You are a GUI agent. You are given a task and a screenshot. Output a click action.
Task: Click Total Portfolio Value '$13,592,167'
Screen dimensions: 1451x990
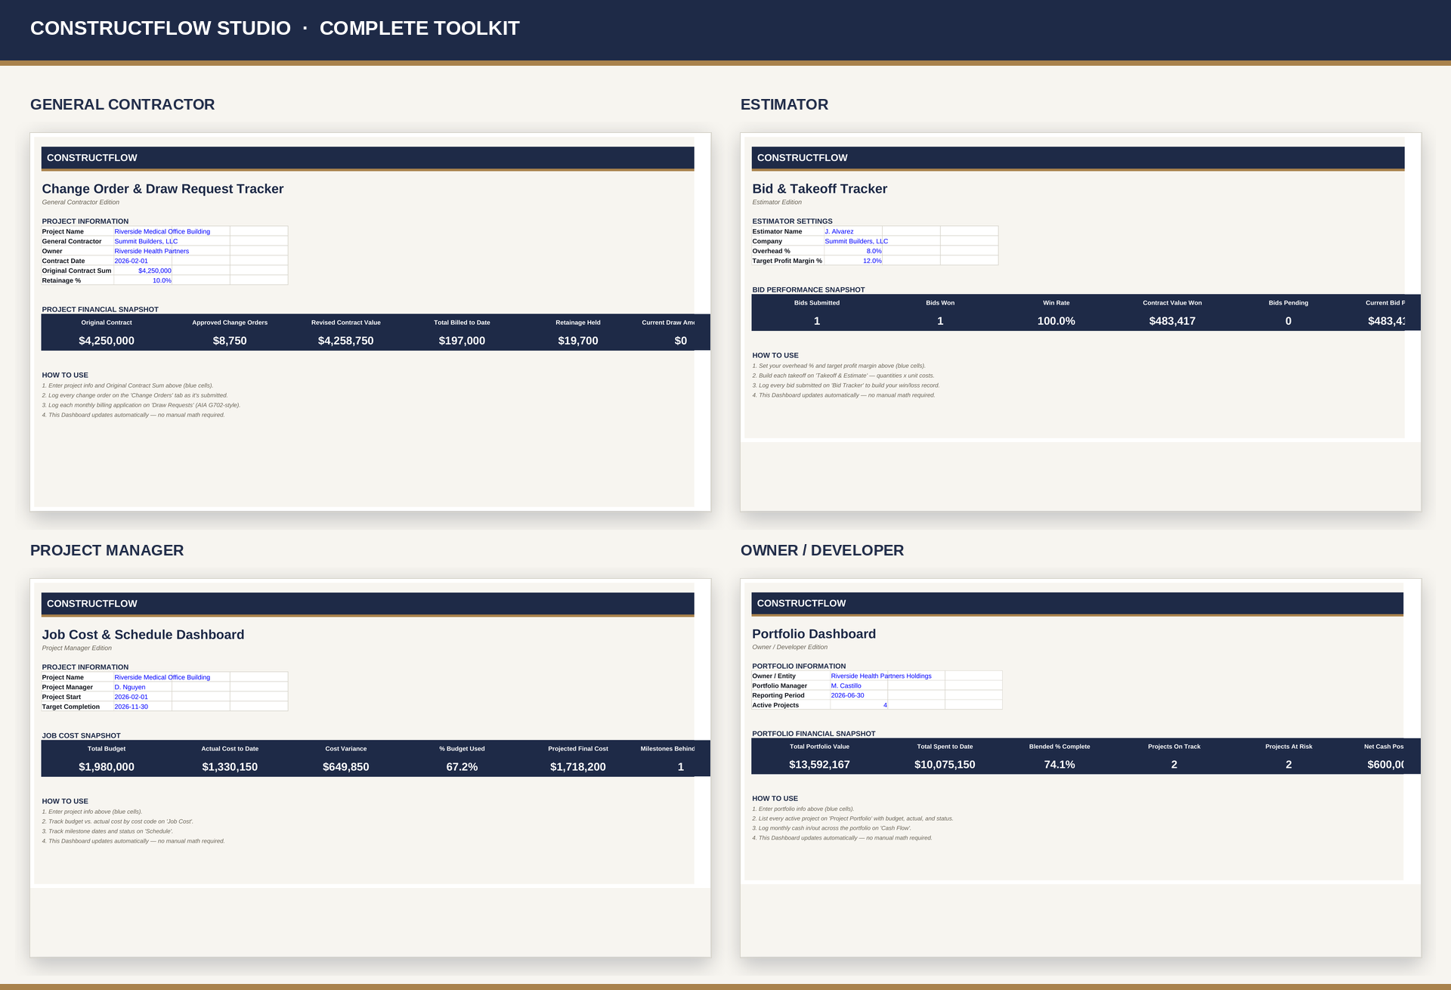820,765
